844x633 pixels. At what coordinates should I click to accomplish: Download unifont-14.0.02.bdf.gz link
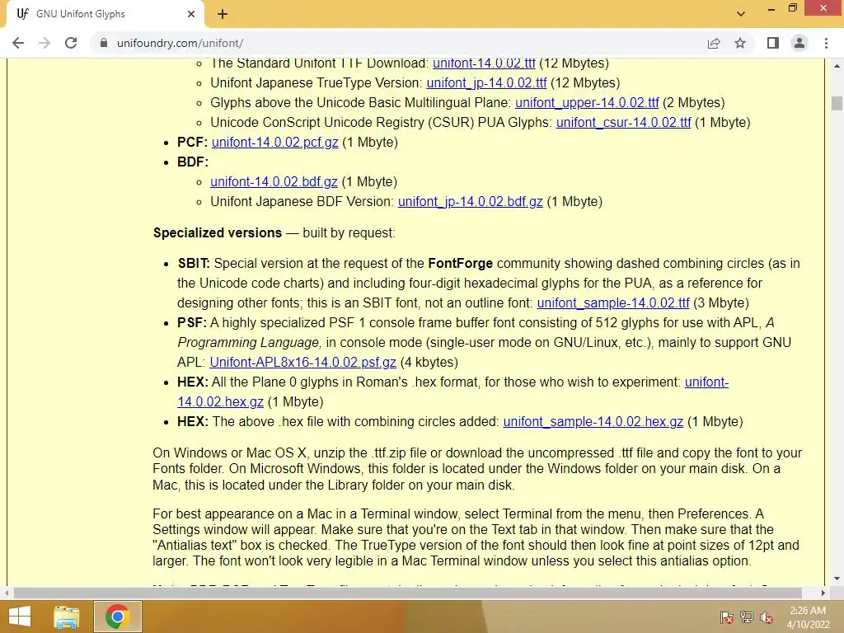[274, 182]
